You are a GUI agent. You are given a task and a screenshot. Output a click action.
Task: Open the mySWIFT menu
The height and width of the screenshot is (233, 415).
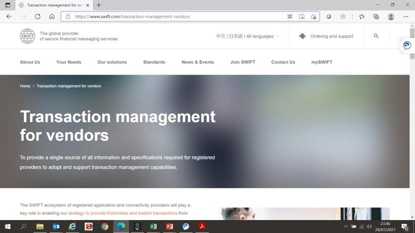[322, 62]
